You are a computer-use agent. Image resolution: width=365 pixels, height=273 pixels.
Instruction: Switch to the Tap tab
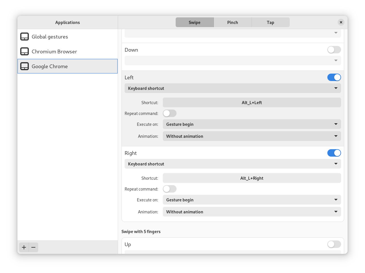click(271, 22)
